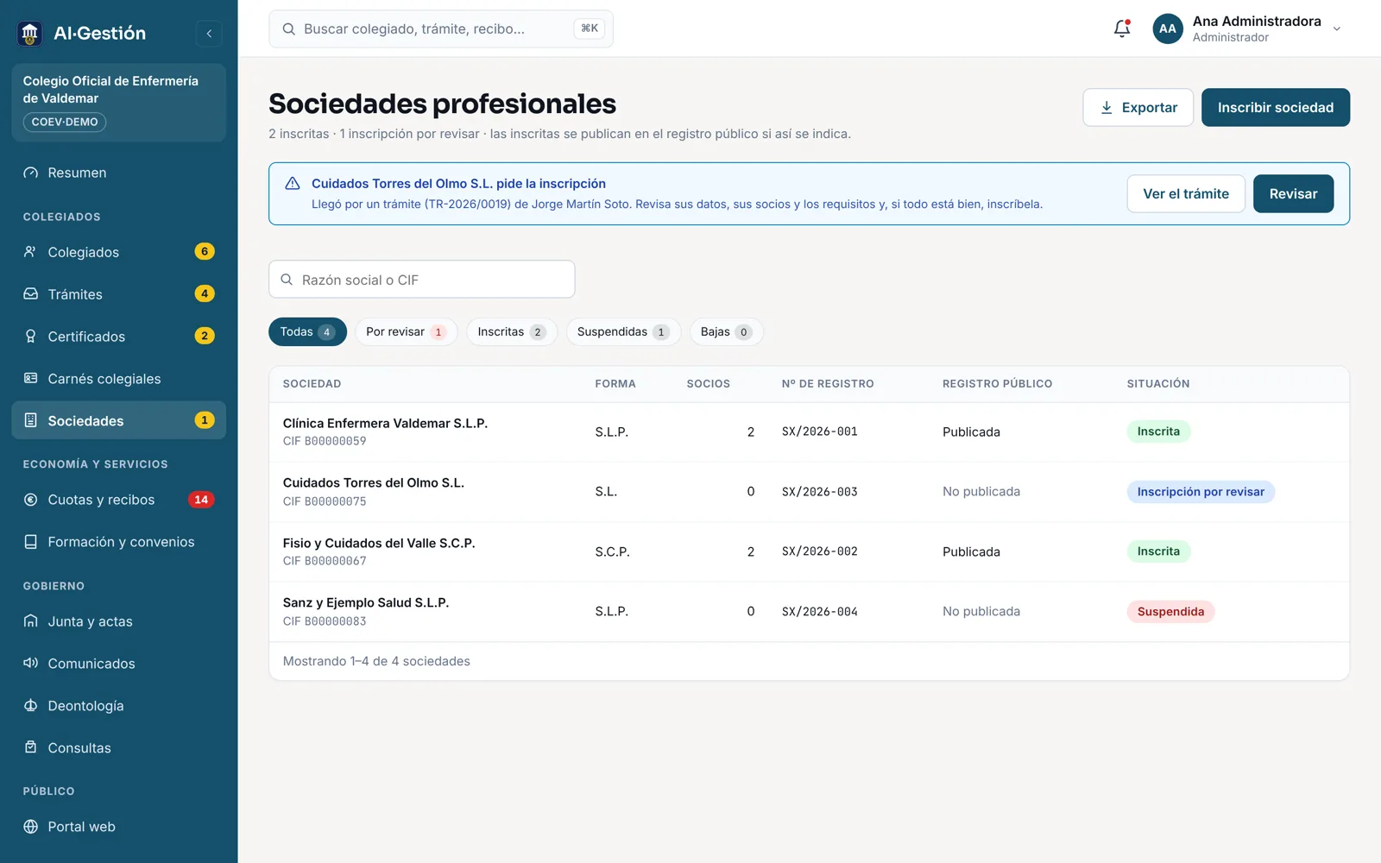Screen dimensions: 1381x863
Task: Focus the Razón social o CIF field
Action: [x=422, y=280]
